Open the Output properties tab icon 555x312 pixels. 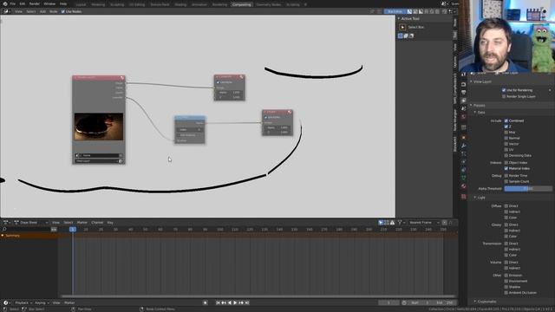[464, 93]
